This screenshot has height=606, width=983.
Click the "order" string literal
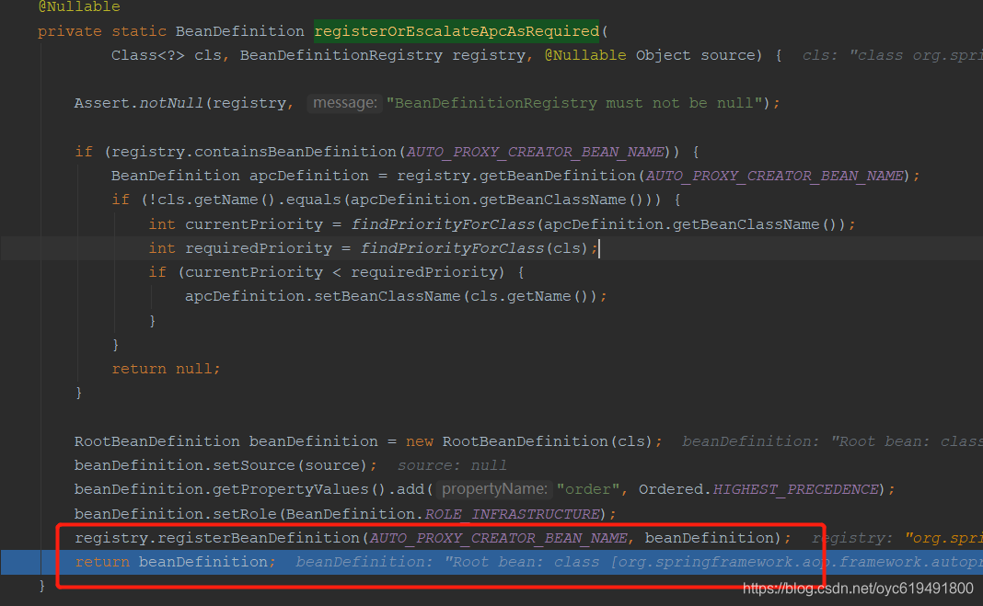587,489
